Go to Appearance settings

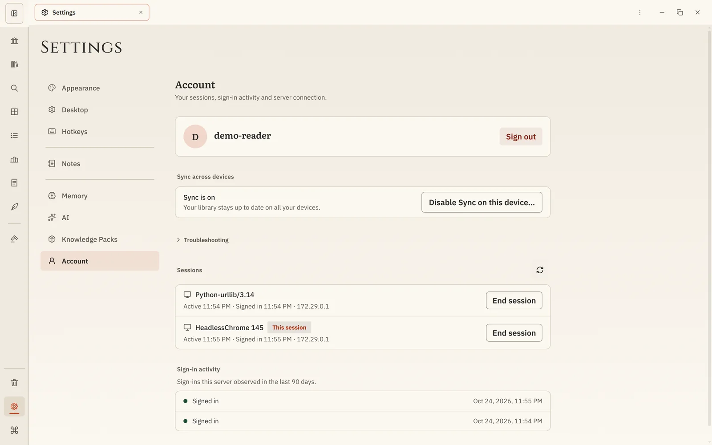pyautogui.click(x=100, y=88)
